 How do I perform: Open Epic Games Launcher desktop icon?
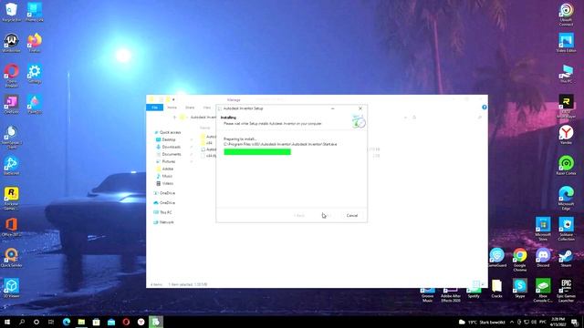click(566, 290)
